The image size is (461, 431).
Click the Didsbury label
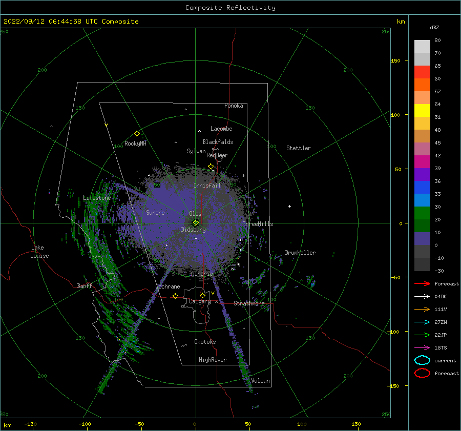tap(193, 230)
